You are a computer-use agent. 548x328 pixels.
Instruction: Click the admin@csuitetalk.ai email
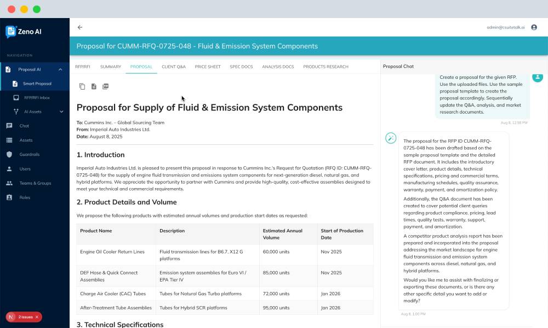pos(505,27)
